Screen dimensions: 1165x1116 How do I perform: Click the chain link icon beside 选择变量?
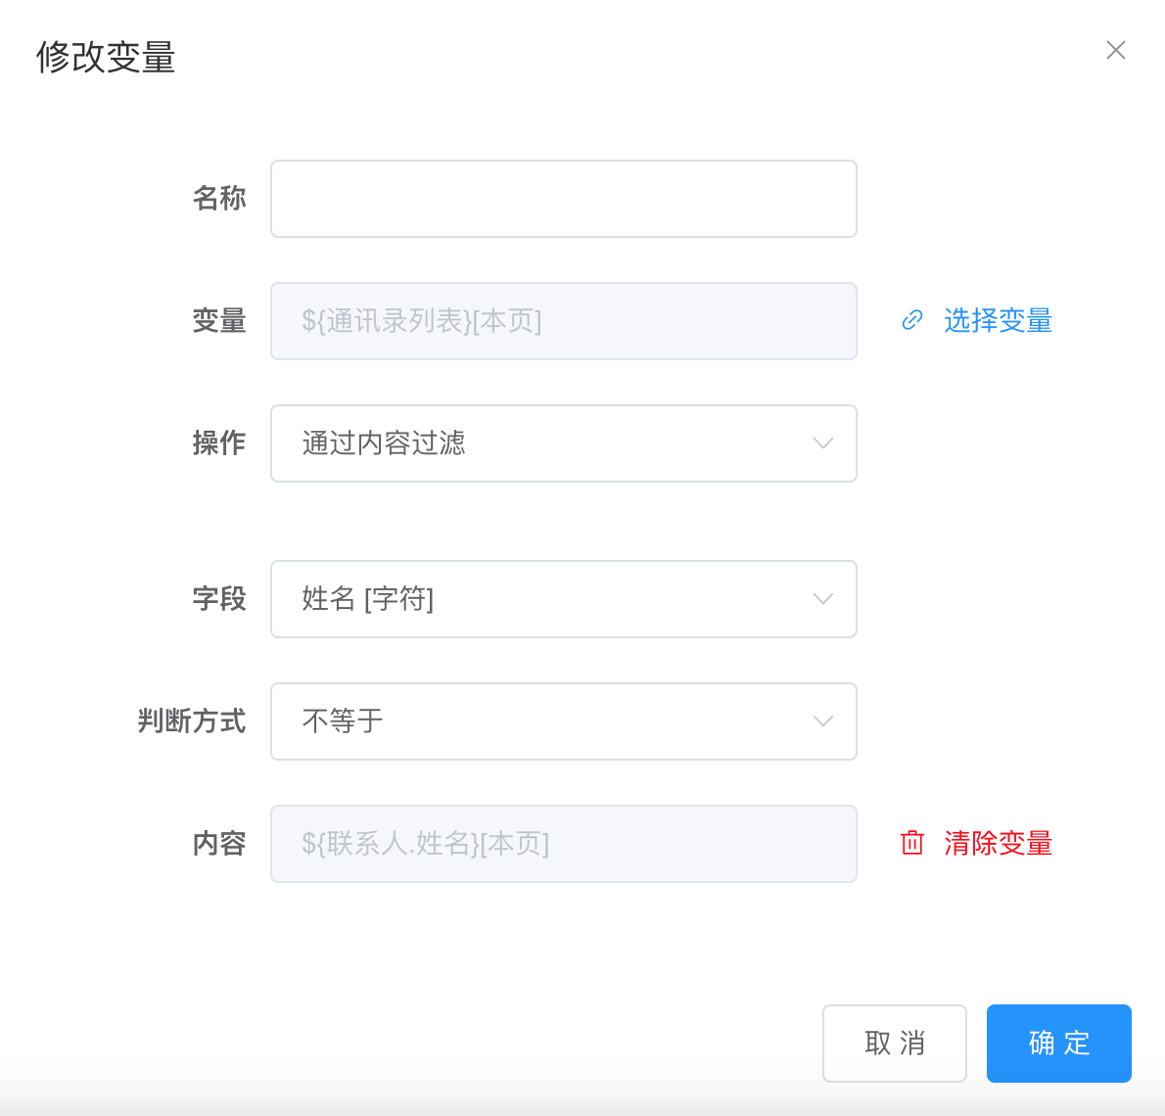click(x=912, y=320)
